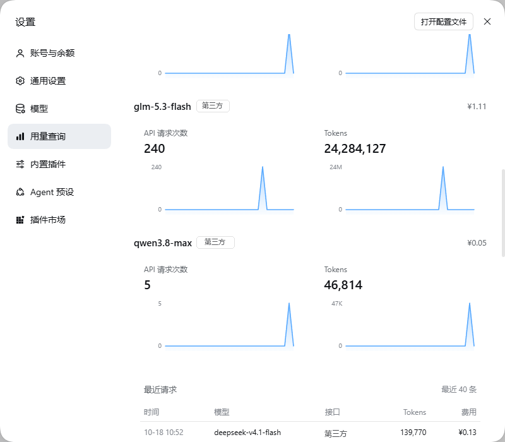Image resolution: width=505 pixels, height=442 pixels.
Task: Open 内置插件 settings section
Action: pos(59,164)
